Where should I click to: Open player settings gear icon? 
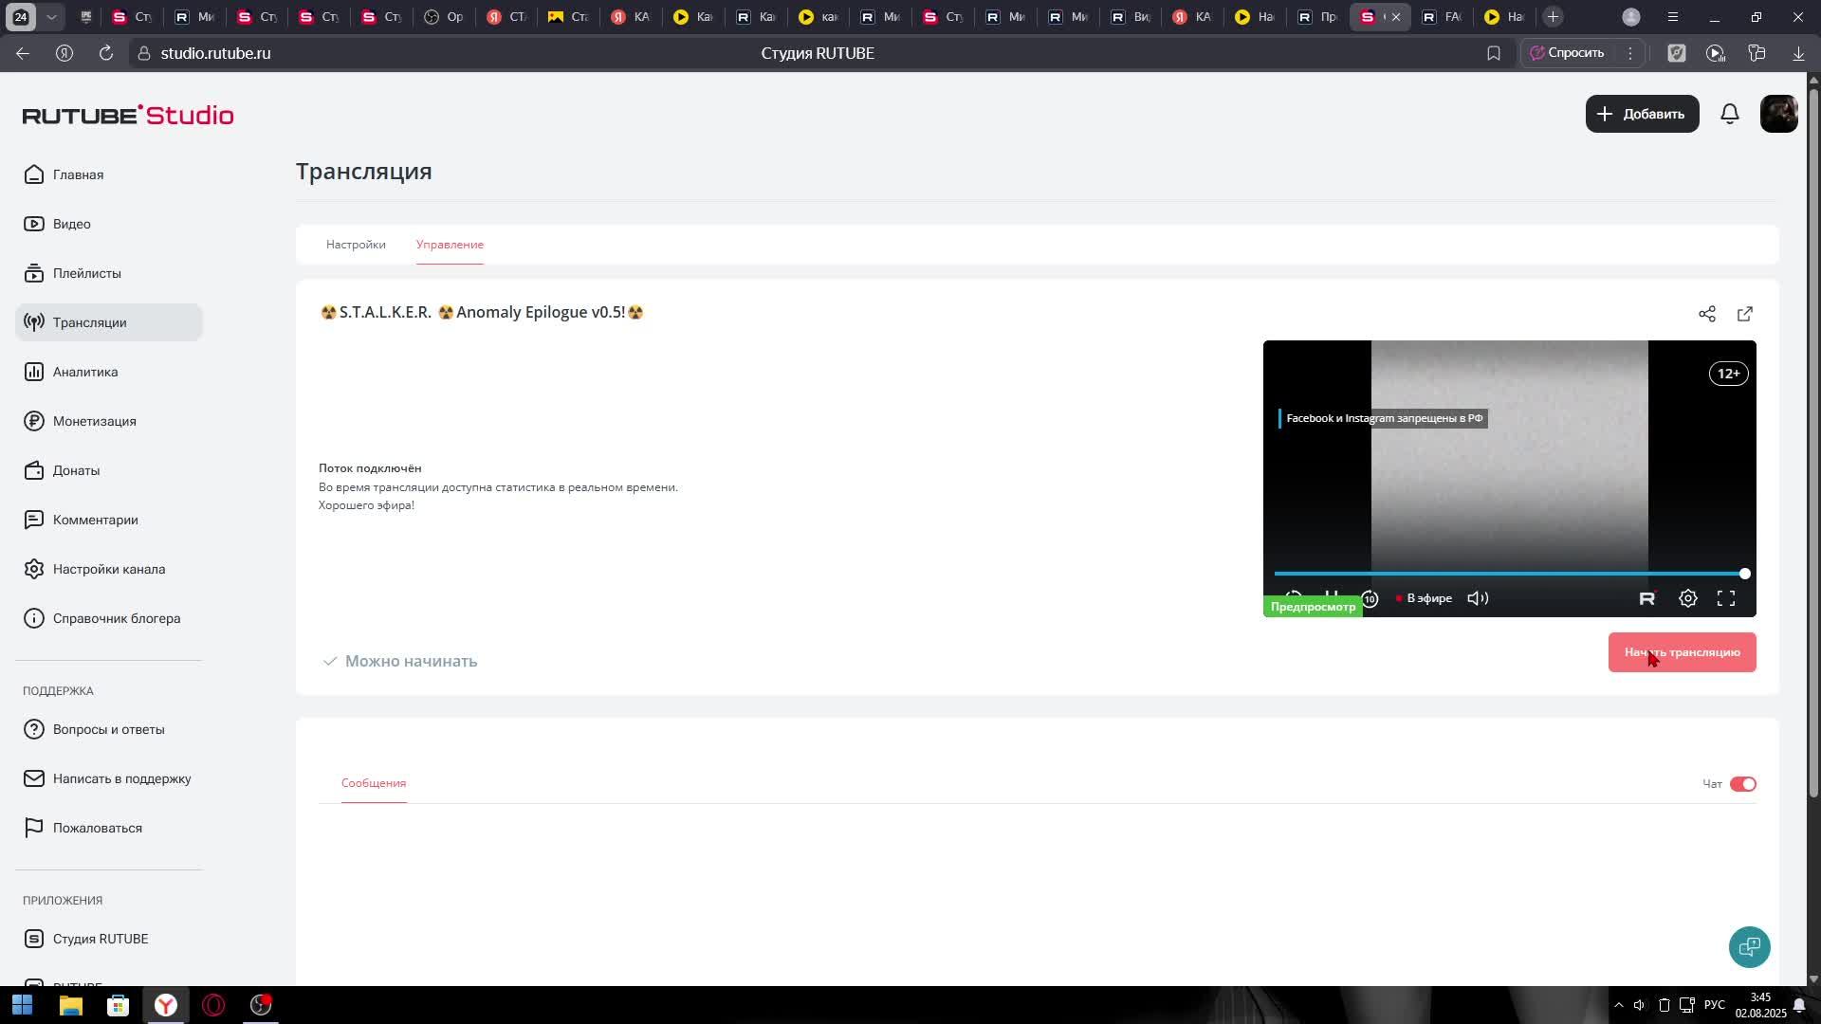click(x=1688, y=598)
